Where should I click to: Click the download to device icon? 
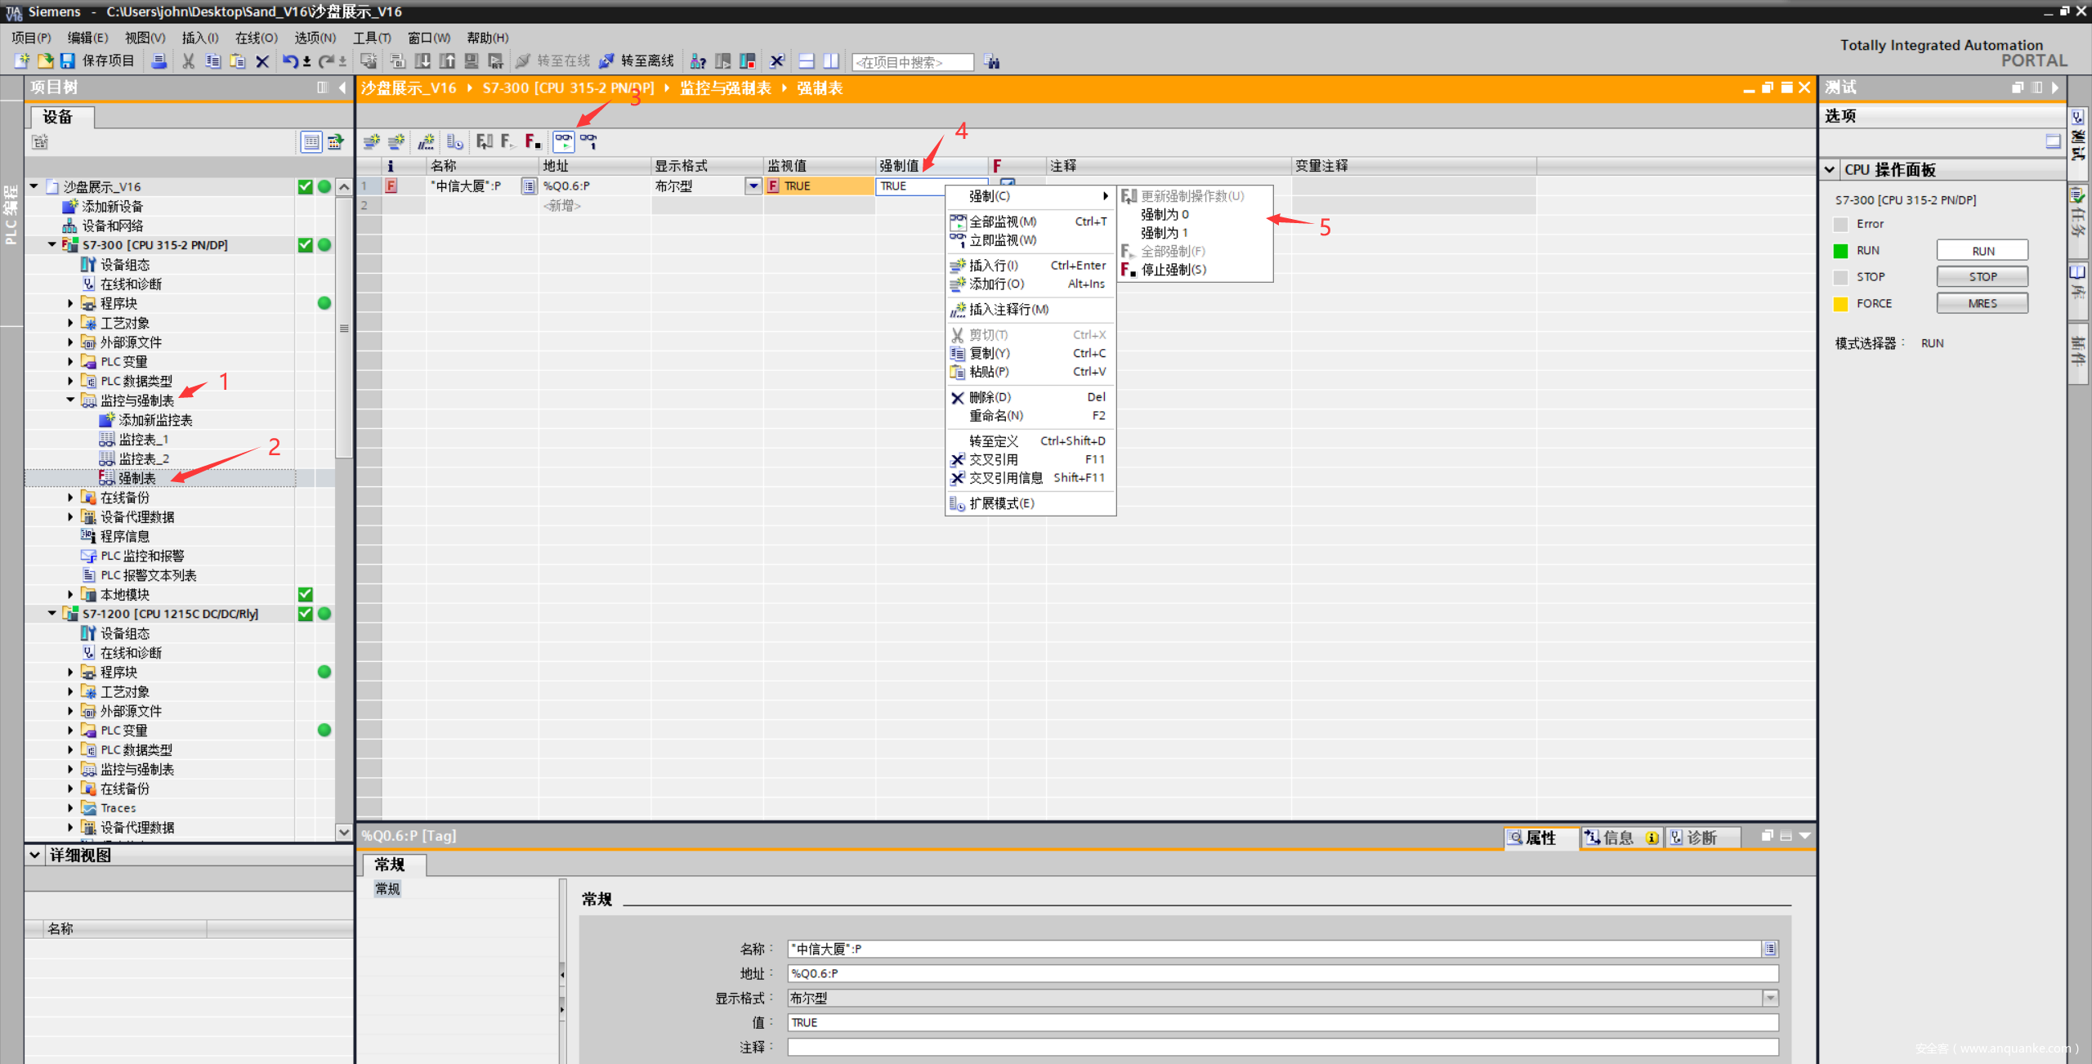point(422,61)
